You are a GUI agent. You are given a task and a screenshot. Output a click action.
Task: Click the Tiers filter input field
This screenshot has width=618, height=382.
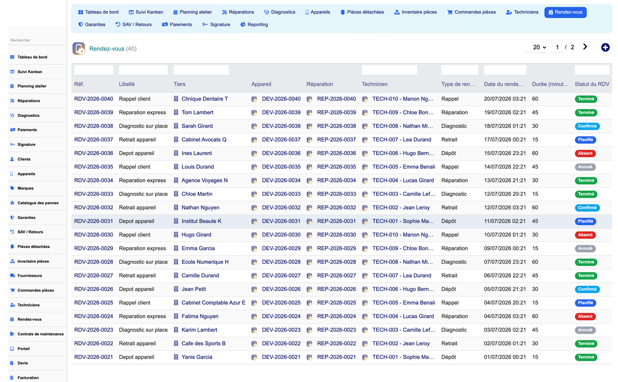point(201,70)
